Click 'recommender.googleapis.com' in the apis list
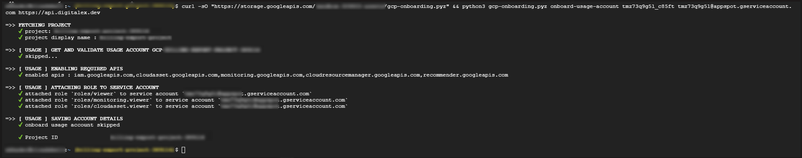802x158 pixels. point(466,75)
